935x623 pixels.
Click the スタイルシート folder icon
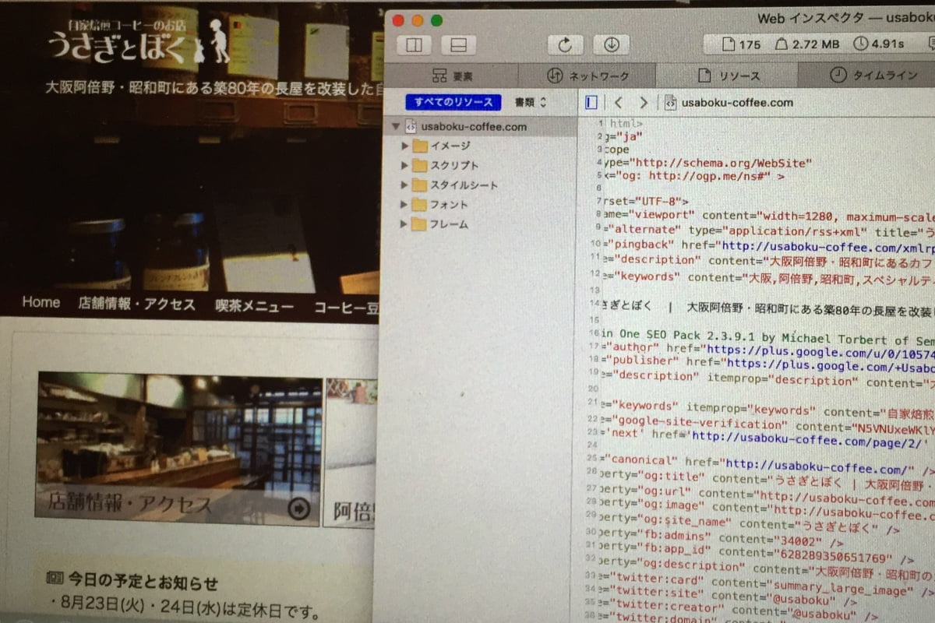[420, 185]
